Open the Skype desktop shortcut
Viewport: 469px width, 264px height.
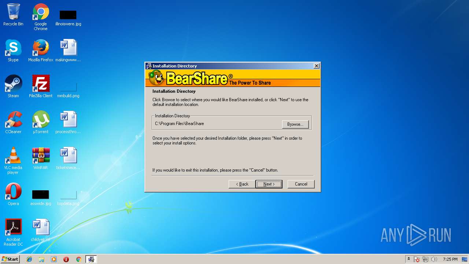[x=13, y=51]
